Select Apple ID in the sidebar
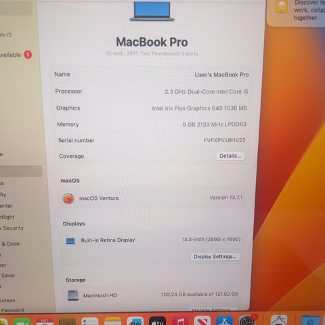The width and height of the screenshot is (325, 325). coord(6,35)
